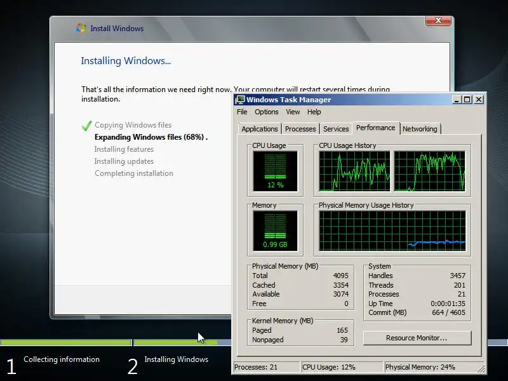Click the CPU Usage 12 % gauge
The width and height of the screenshot is (508, 381).
[x=275, y=171]
